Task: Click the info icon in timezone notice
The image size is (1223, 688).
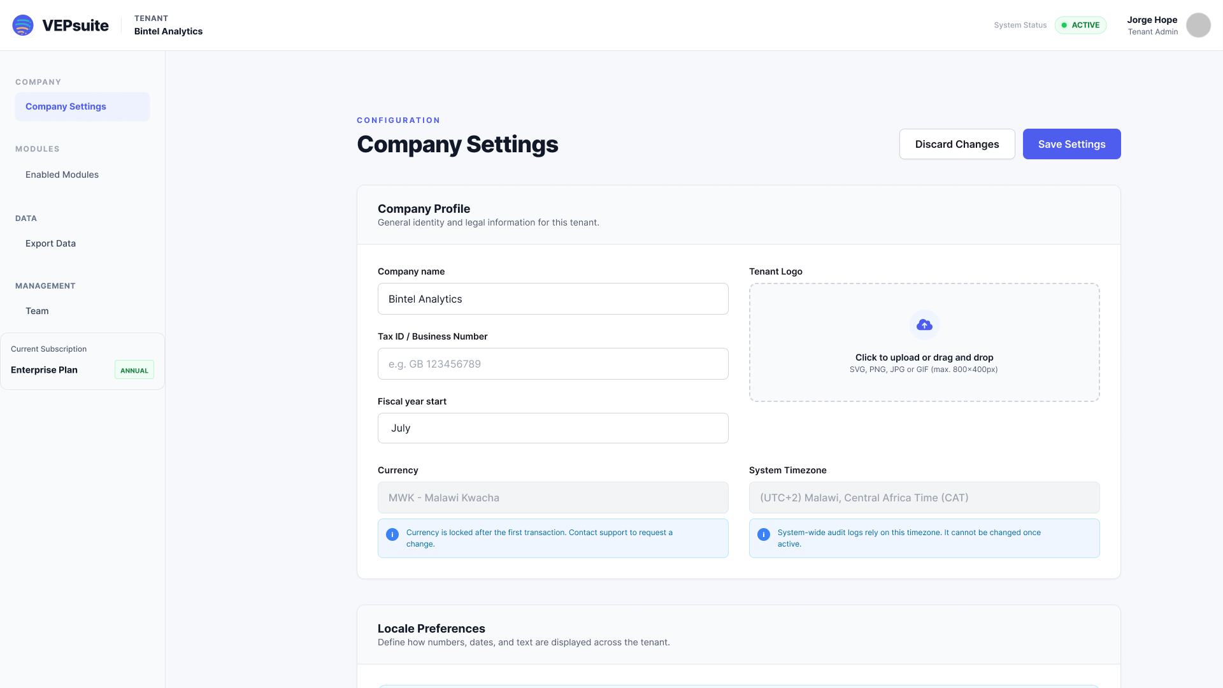Action: (764, 534)
